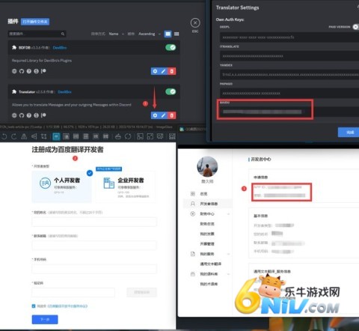Click 完成 button in Translator Settings
Screen dimensions: 359x331
[349, 133]
